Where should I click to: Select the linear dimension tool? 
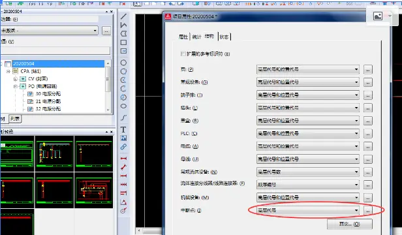(x=123, y=158)
